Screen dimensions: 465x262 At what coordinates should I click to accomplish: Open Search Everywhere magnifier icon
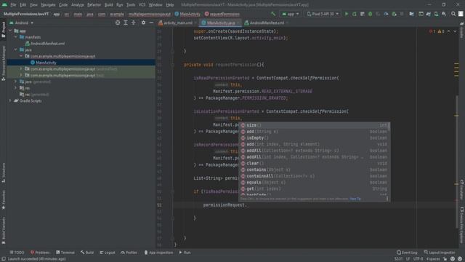point(453,14)
